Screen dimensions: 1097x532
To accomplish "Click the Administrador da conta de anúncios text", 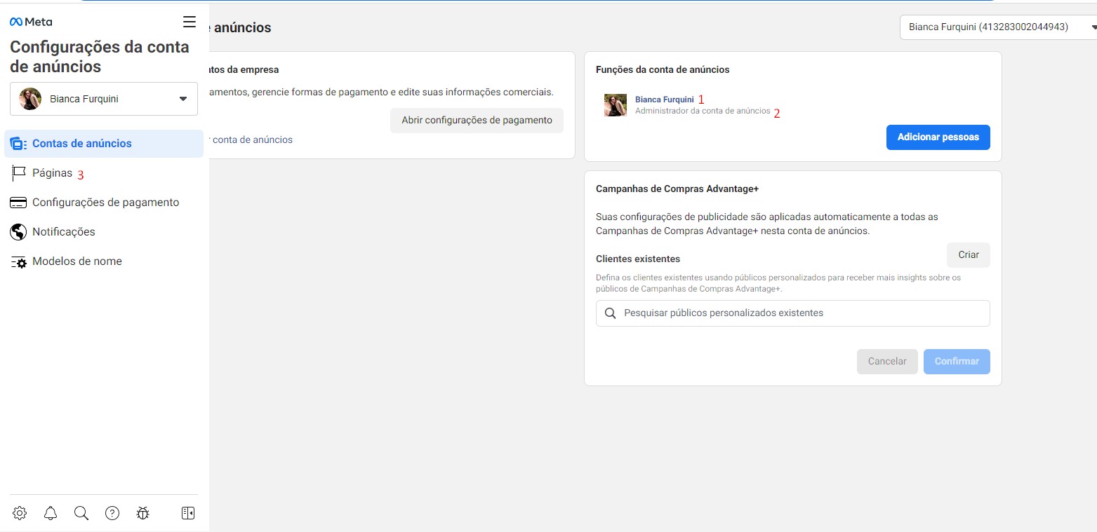I will 703,111.
